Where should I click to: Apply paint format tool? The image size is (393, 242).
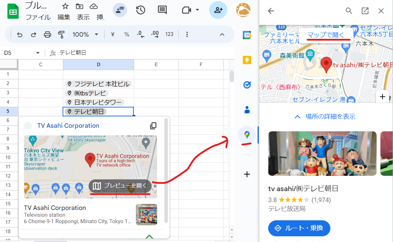tap(61, 35)
